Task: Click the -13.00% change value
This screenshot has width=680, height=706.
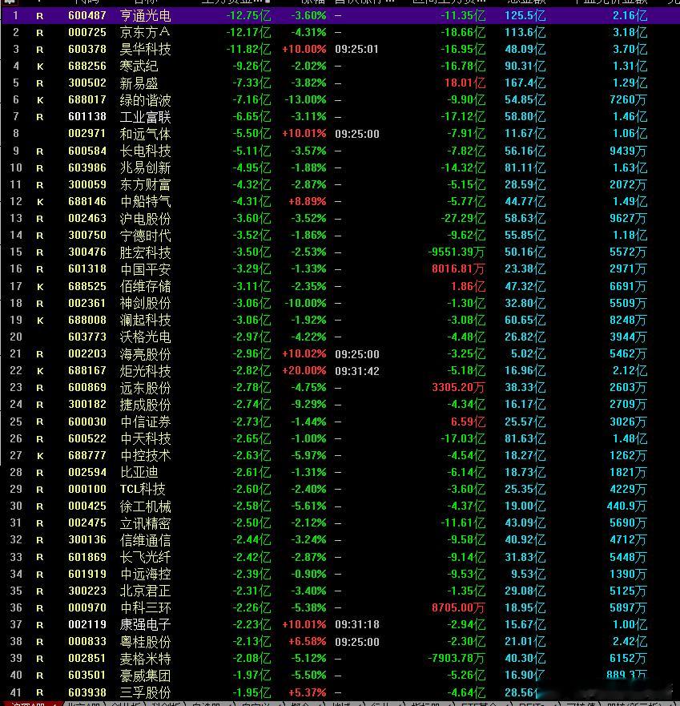Action: [305, 99]
